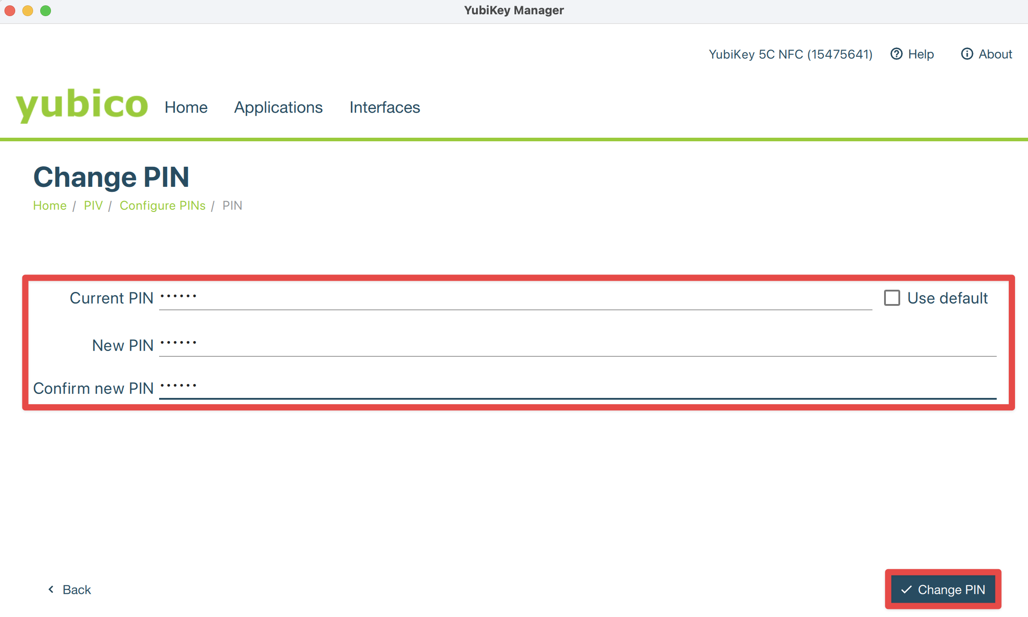Viewport: 1028px width, 617px height.
Task: Click the About info icon
Action: [x=967, y=54]
